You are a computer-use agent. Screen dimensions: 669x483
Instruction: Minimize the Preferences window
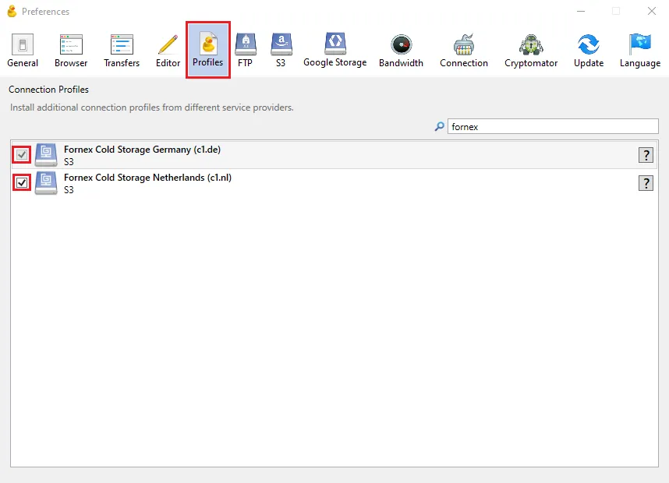click(581, 11)
